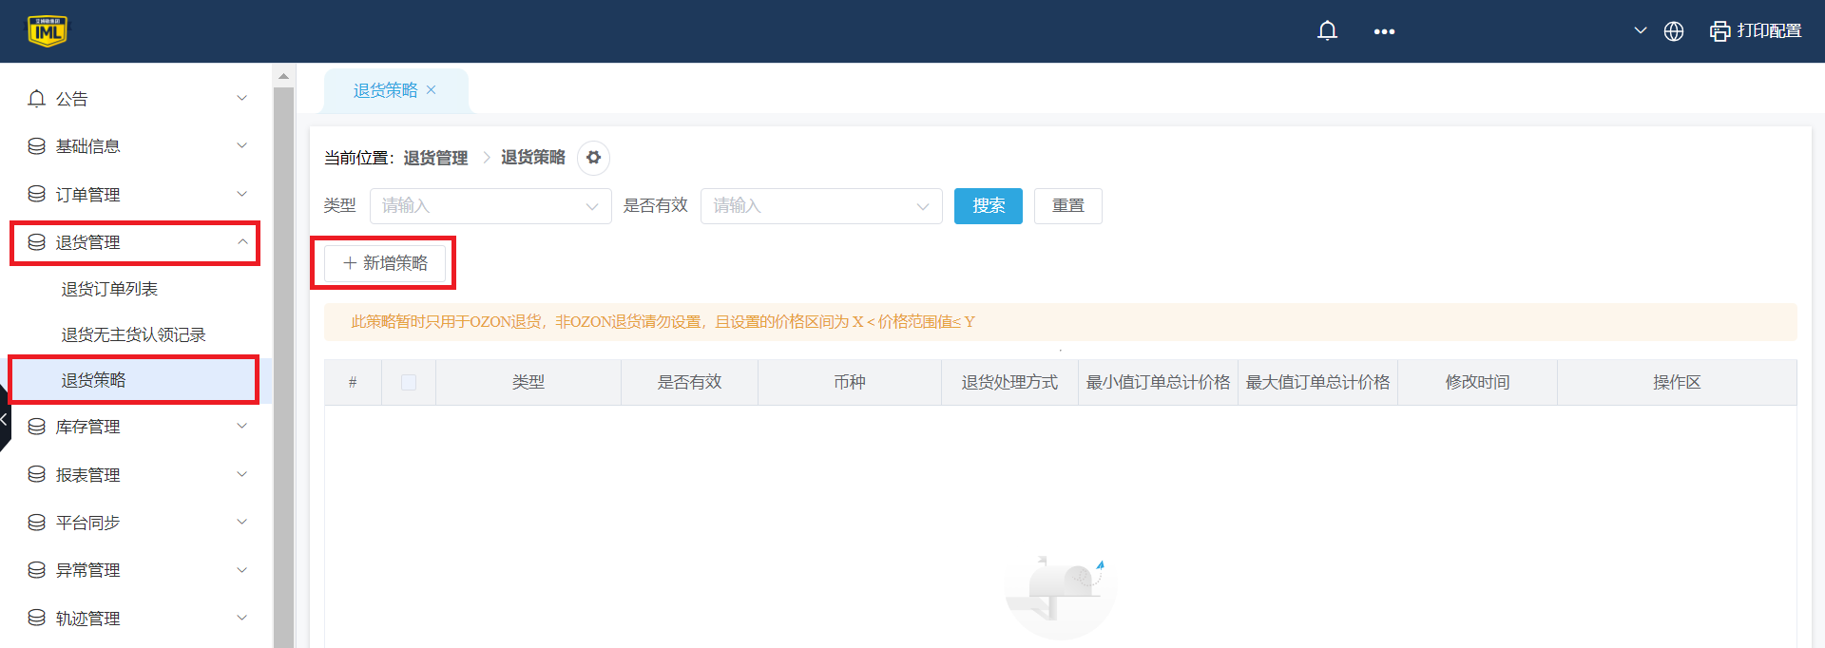Click the 搜索 button
Viewport: 1825px width, 648px height.
[x=989, y=206]
